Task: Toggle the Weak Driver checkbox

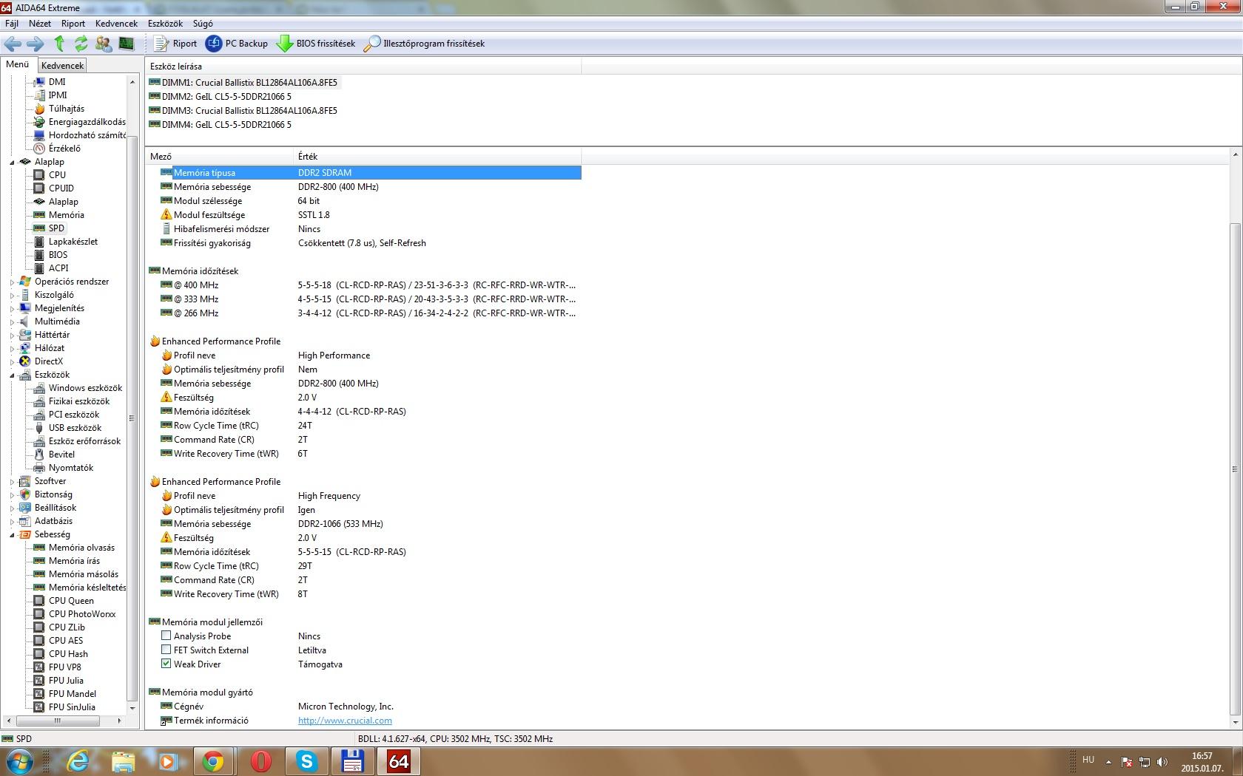Action: pos(166,664)
